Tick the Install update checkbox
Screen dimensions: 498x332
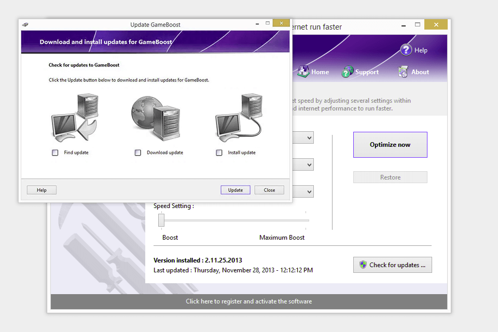[219, 153]
